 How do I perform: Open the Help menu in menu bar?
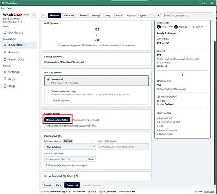tap(9, 8)
